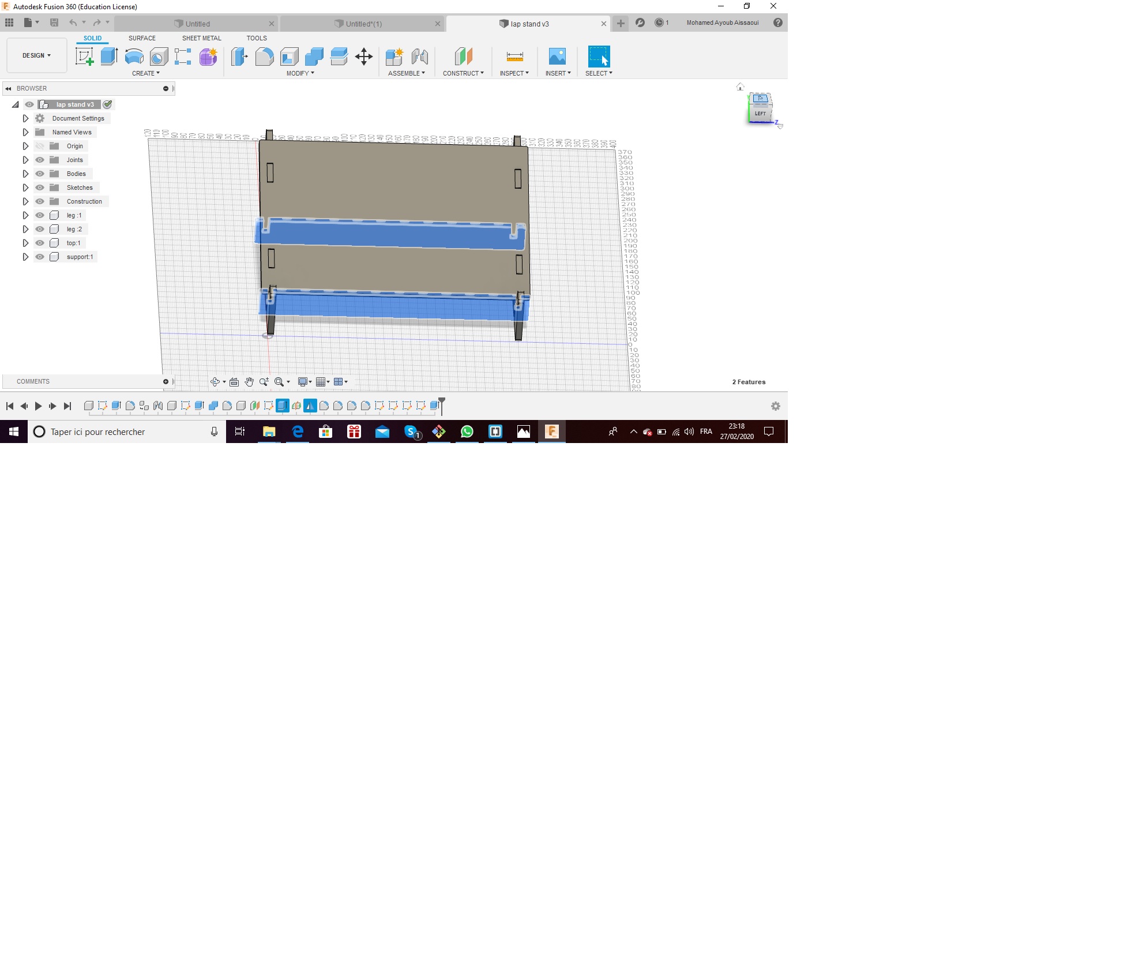The height and width of the screenshot is (953, 1135).
Task: Click the Extrude tool icon
Action: point(109,57)
